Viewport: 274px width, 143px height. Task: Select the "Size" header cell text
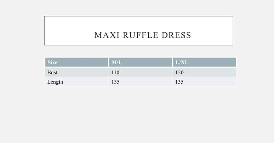click(x=52, y=62)
